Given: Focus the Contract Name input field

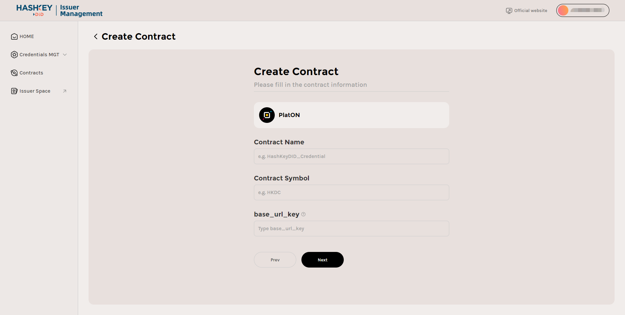Looking at the screenshot, I should coord(352,156).
